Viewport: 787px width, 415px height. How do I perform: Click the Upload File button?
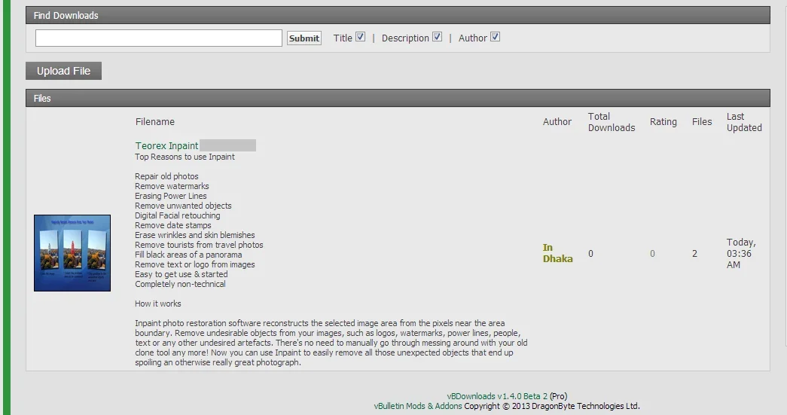(x=64, y=71)
